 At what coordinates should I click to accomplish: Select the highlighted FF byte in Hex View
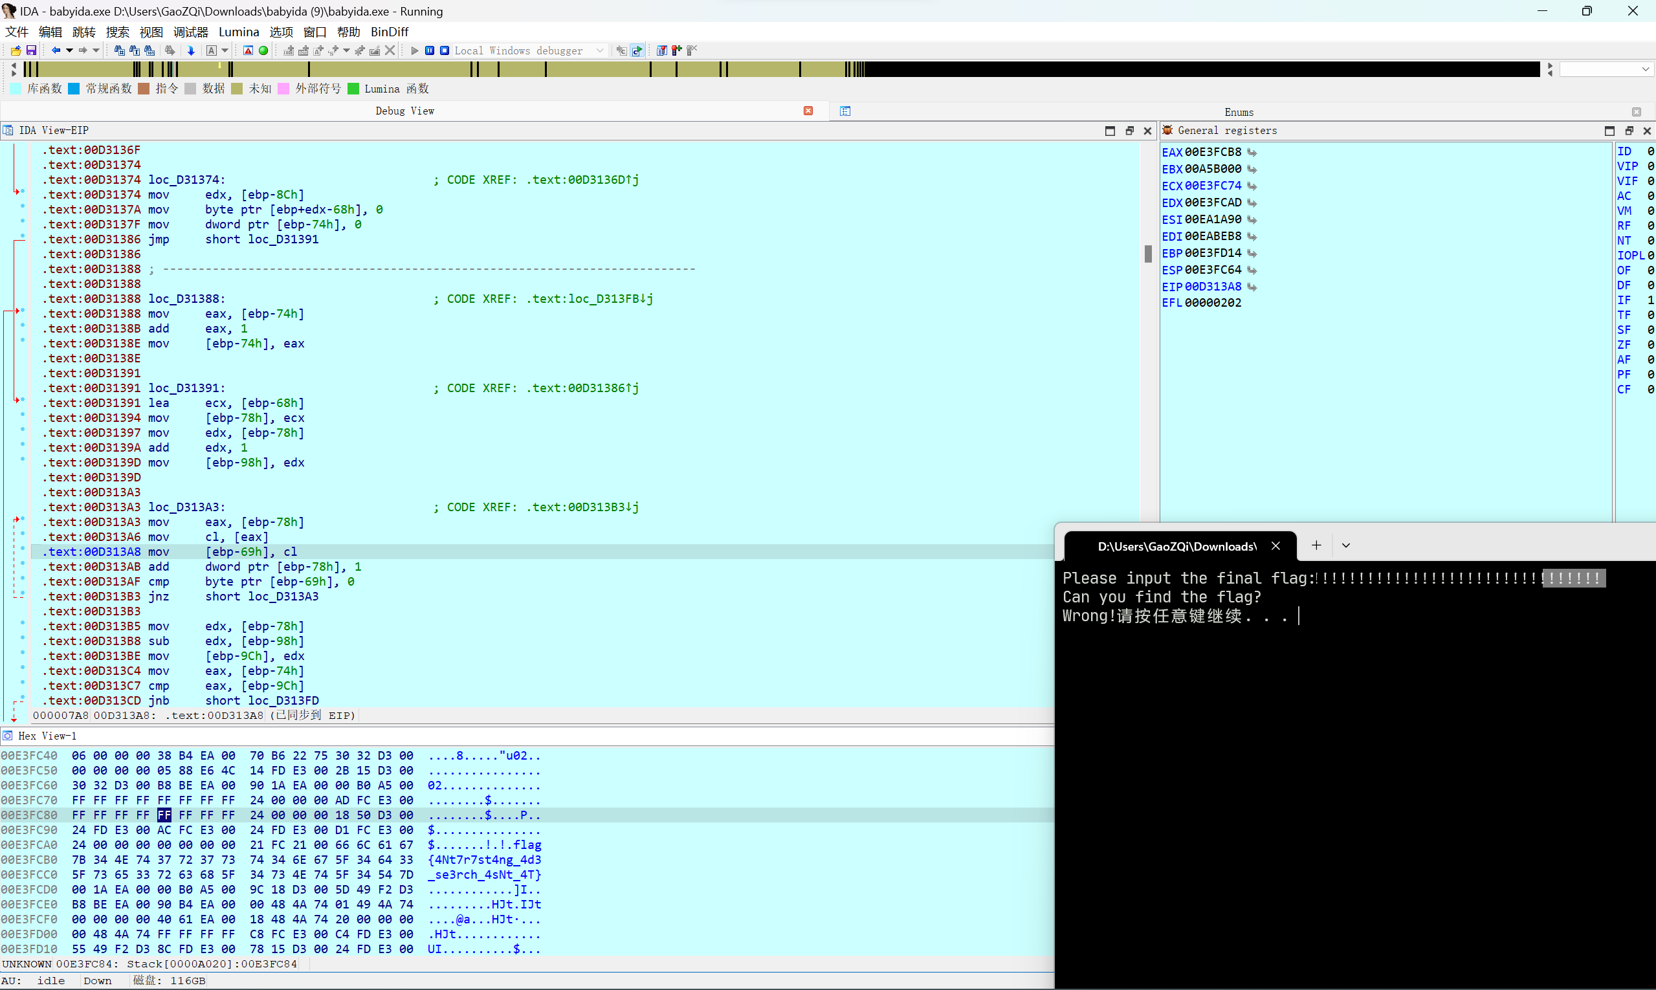point(164,815)
